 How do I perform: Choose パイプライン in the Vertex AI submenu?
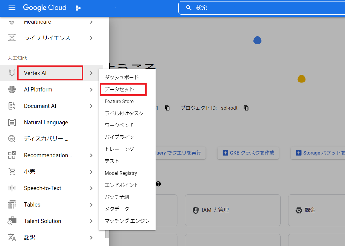point(119,137)
